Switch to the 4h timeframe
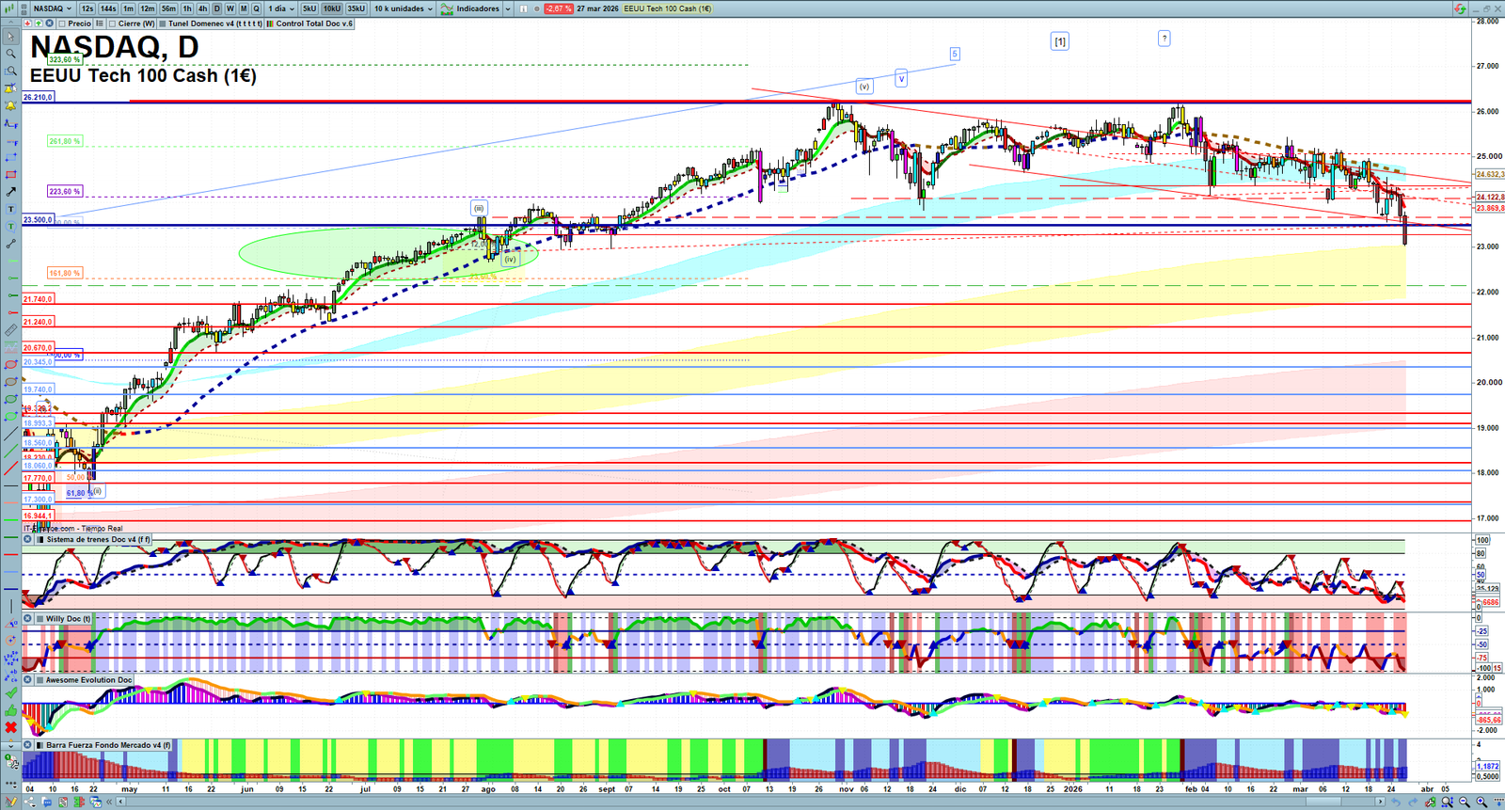 click(202, 8)
